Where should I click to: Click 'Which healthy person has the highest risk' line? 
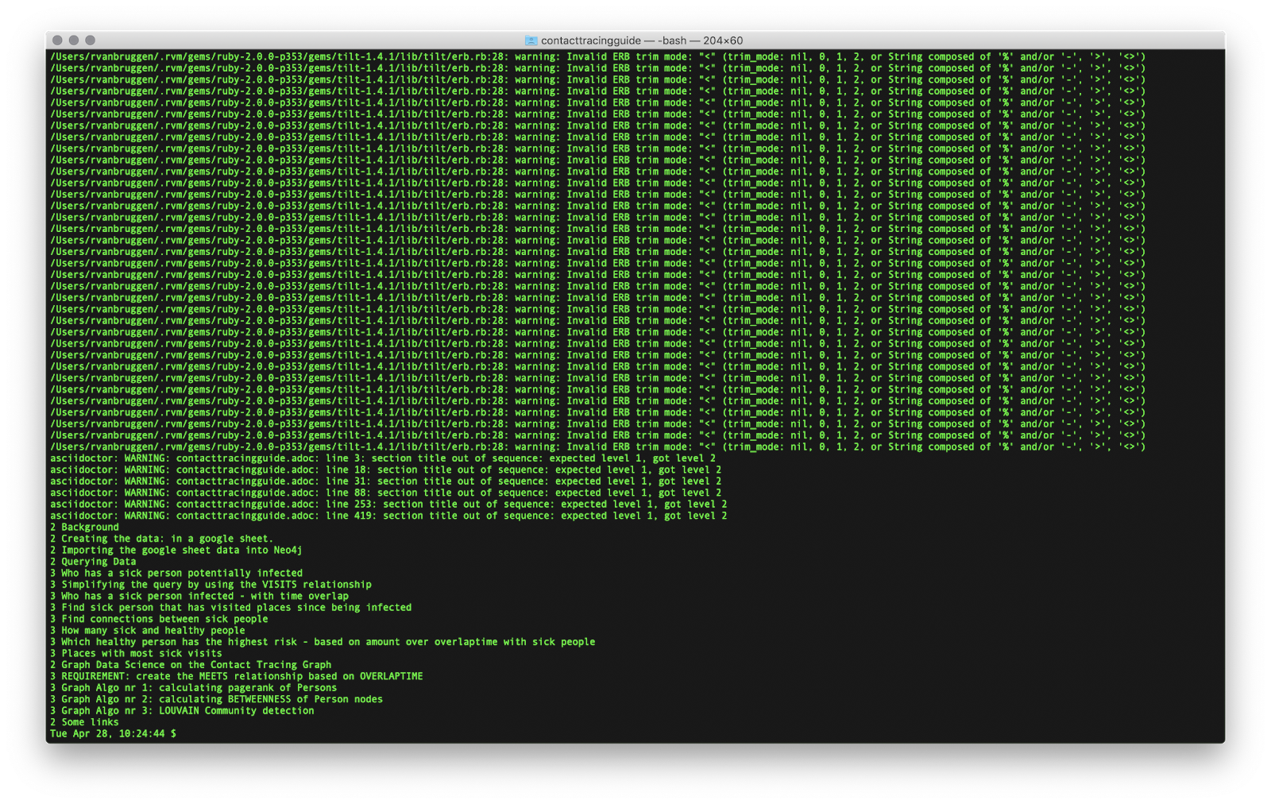323,642
